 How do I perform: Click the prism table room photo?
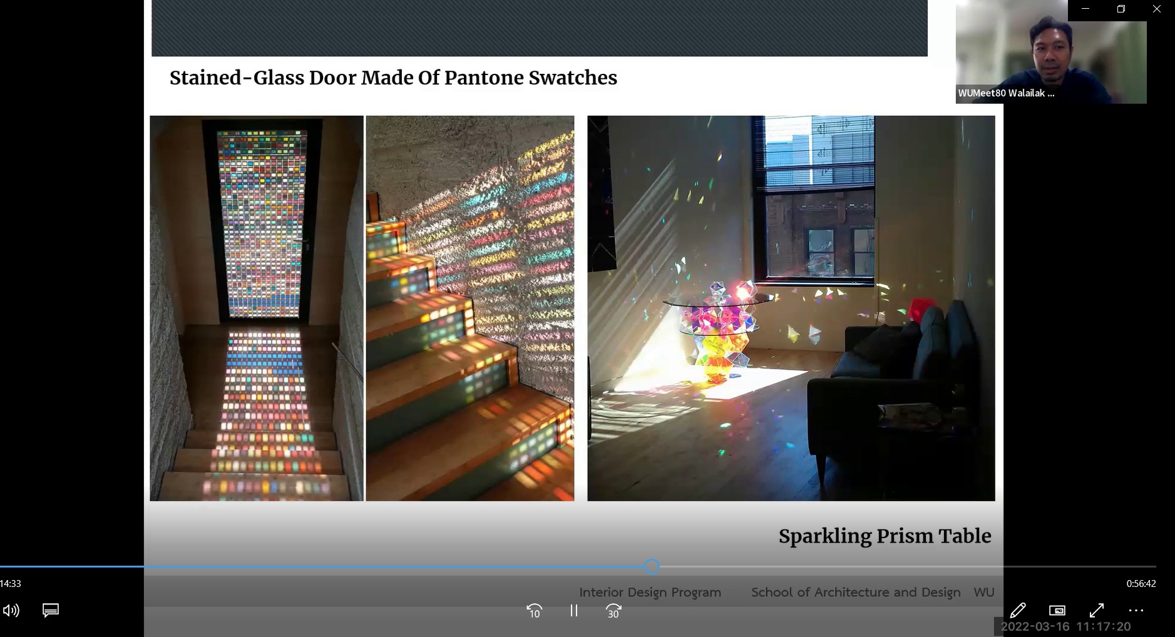pos(791,308)
